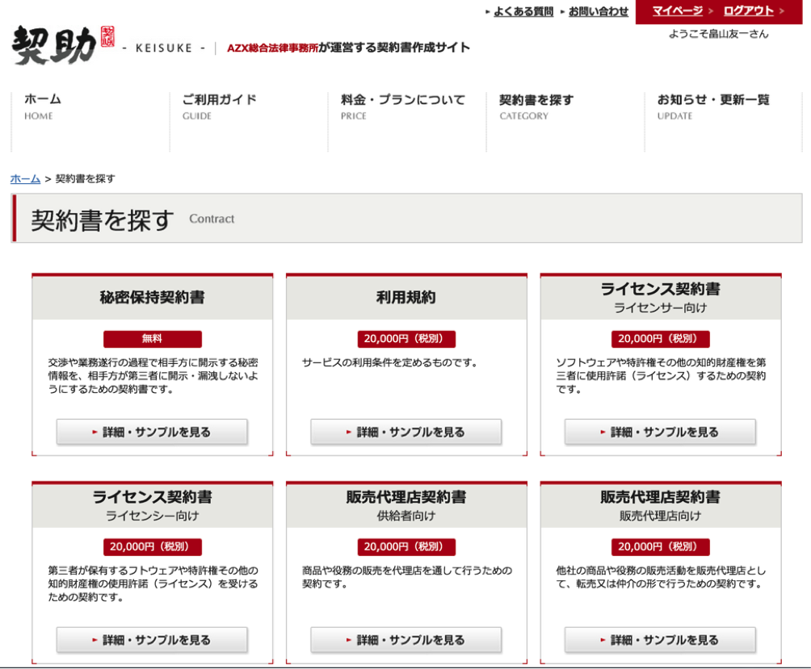Viewport: 811px width, 669px height.
Task: Click the ライセンシー向け subtitle
Action: coord(152,516)
